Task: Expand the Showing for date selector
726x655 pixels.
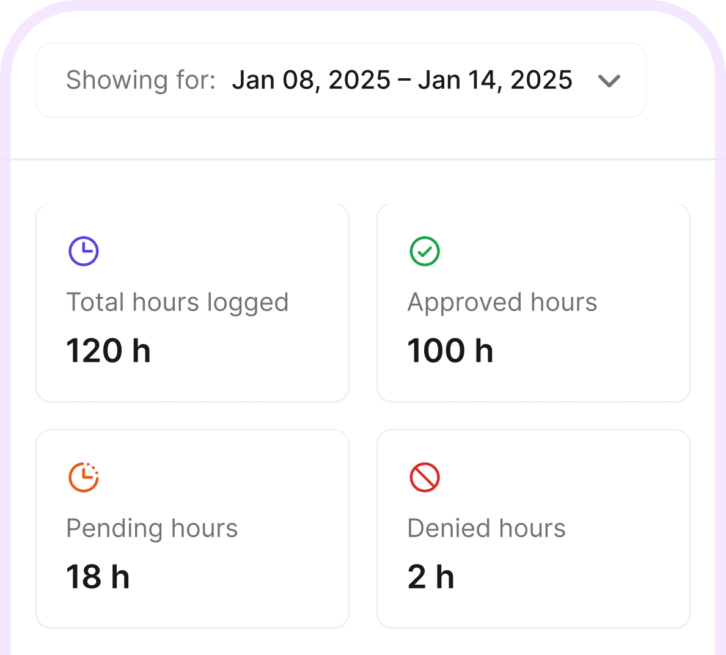Action: click(x=609, y=80)
